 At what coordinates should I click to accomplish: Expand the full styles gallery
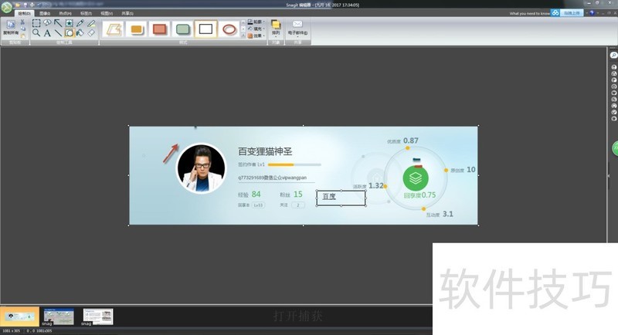tap(243, 36)
